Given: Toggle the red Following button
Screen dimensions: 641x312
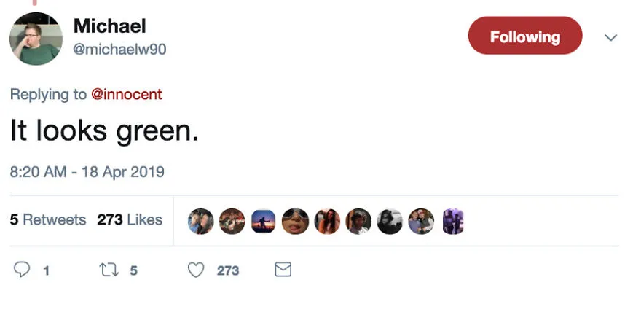Looking at the screenshot, I should (525, 36).
